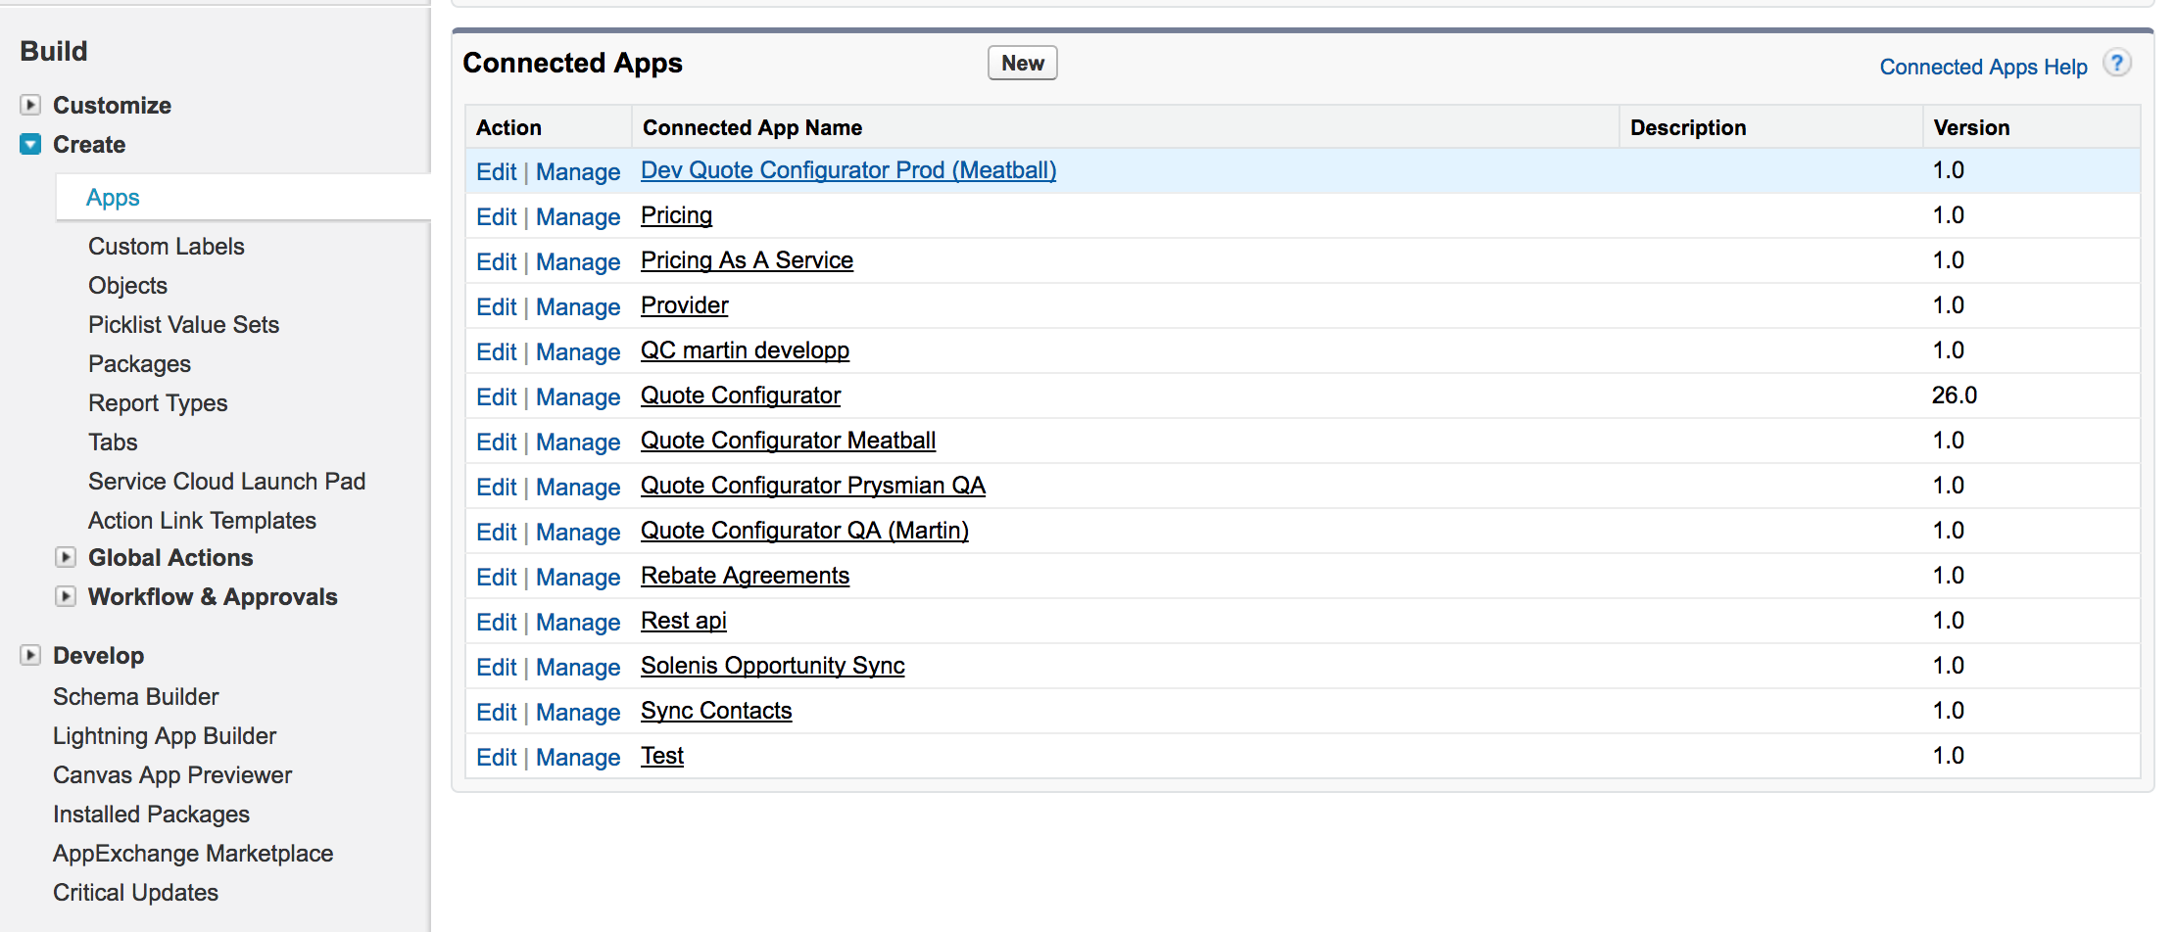This screenshot has height=932, width=2175.
Task: Click Edit for the Pricing app
Action: [496, 217]
